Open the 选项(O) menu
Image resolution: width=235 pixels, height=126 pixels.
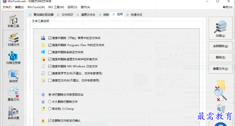click(72, 7)
